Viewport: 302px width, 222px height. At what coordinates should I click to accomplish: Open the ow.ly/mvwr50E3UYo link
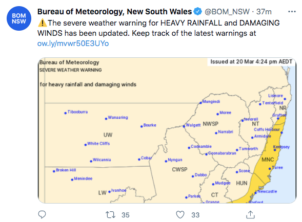coord(73,43)
